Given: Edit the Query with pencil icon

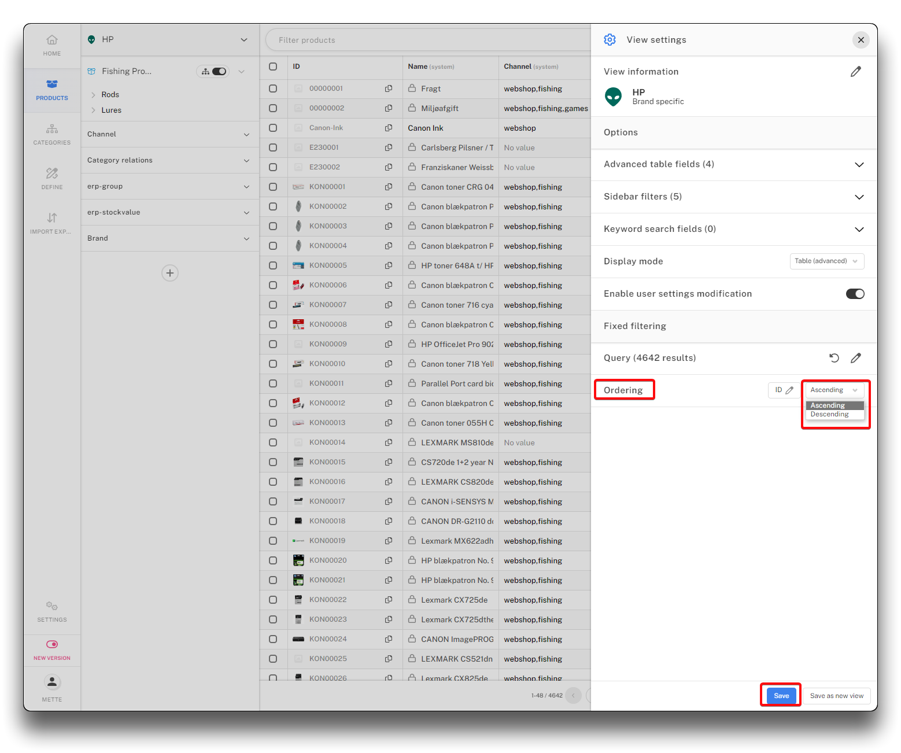Looking at the screenshot, I should (855, 358).
